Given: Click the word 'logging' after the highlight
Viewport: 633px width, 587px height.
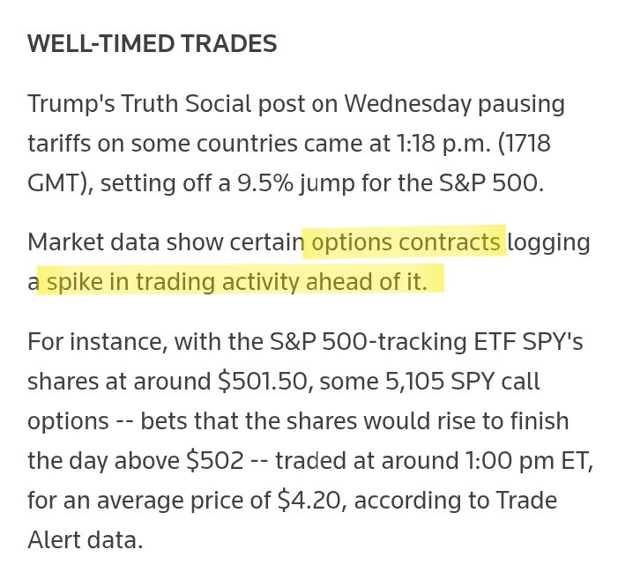Looking at the screenshot, I should [548, 243].
